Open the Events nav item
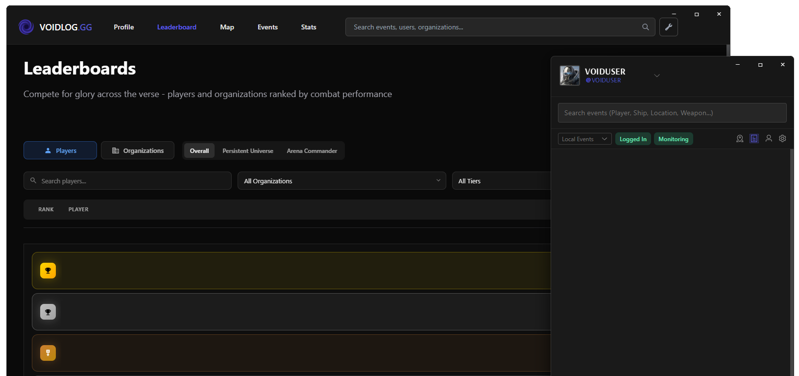799x376 pixels. tap(267, 27)
